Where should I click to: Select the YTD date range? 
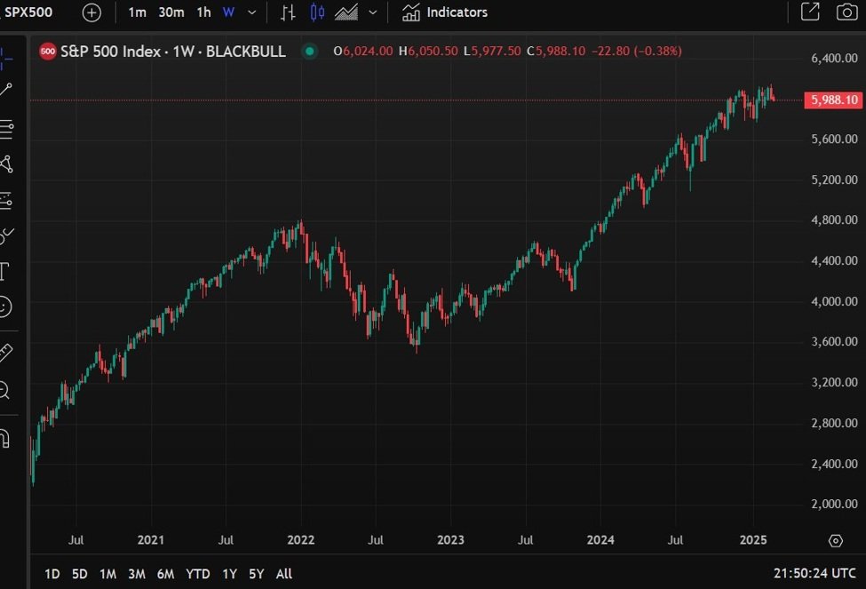click(x=197, y=574)
